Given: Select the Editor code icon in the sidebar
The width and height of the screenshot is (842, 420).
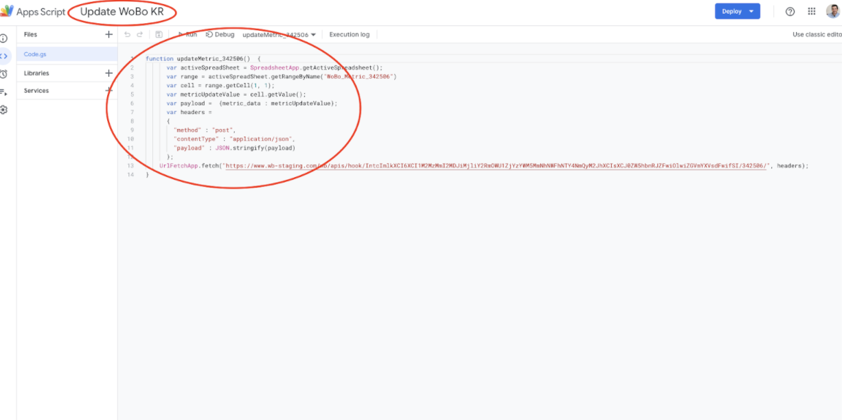Looking at the screenshot, I should pos(3,56).
